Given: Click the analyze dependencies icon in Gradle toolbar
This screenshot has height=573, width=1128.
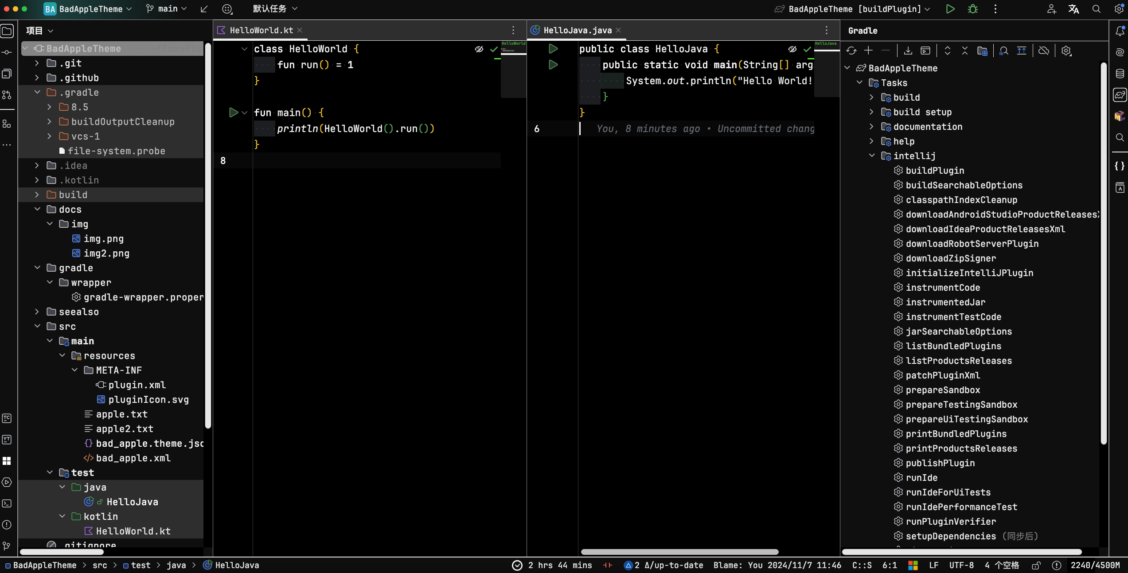Looking at the screenshot, I should (x=1004, y=51).
